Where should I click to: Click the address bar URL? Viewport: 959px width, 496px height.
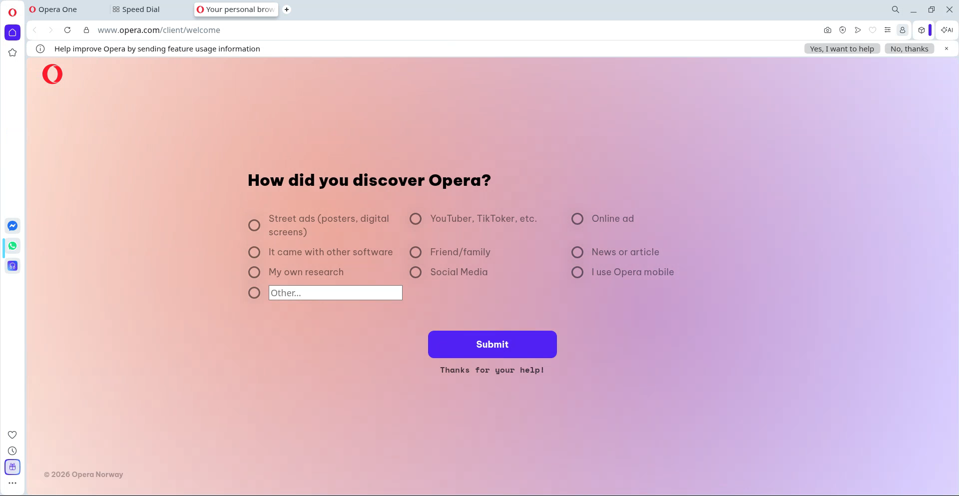(159, 30)
